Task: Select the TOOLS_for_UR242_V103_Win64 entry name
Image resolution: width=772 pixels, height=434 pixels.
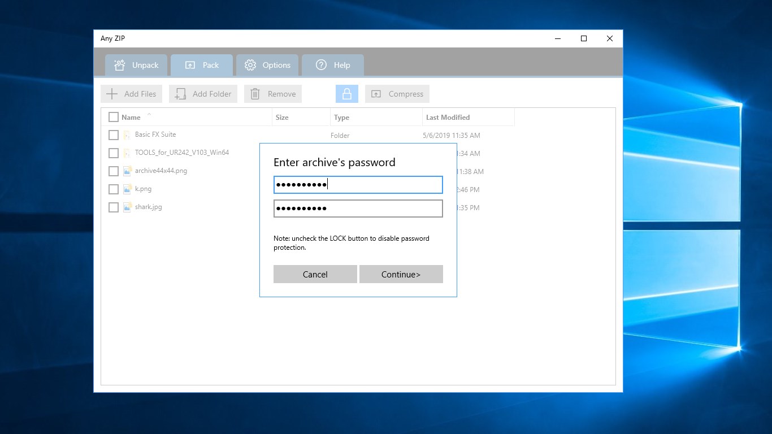Action: (182, 153)
